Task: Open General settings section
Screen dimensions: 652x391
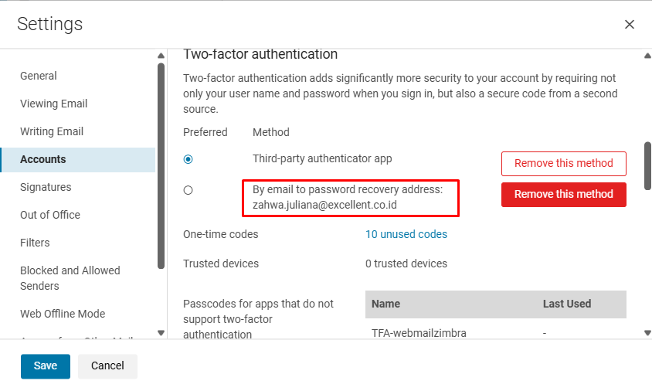Action: tap(39, 76)
